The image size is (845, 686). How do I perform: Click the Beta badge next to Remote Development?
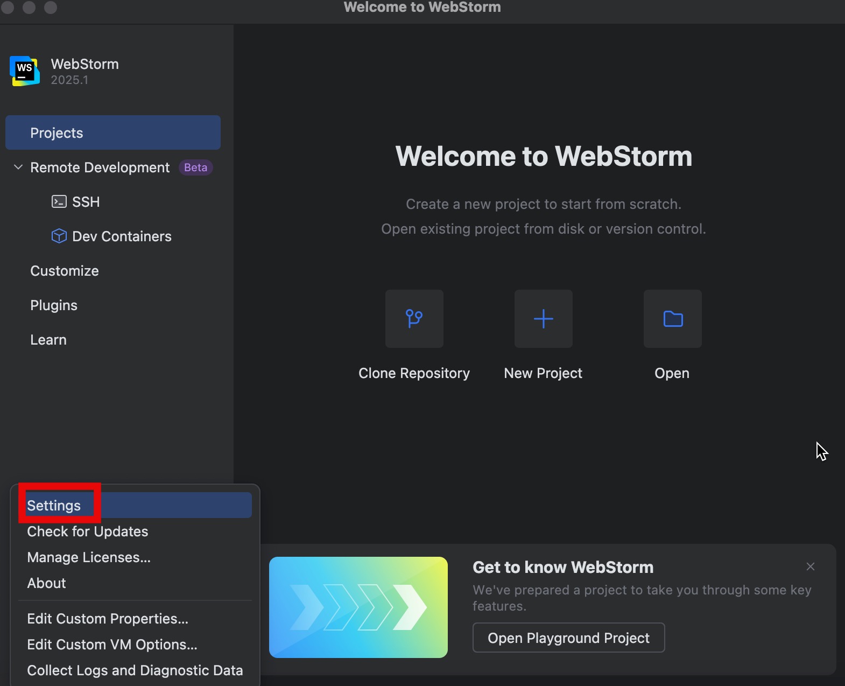click(x=195, y=167)
